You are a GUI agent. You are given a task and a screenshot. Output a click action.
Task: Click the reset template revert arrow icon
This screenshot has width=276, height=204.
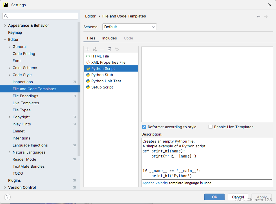pyautogui.click(x=117, y=49)
